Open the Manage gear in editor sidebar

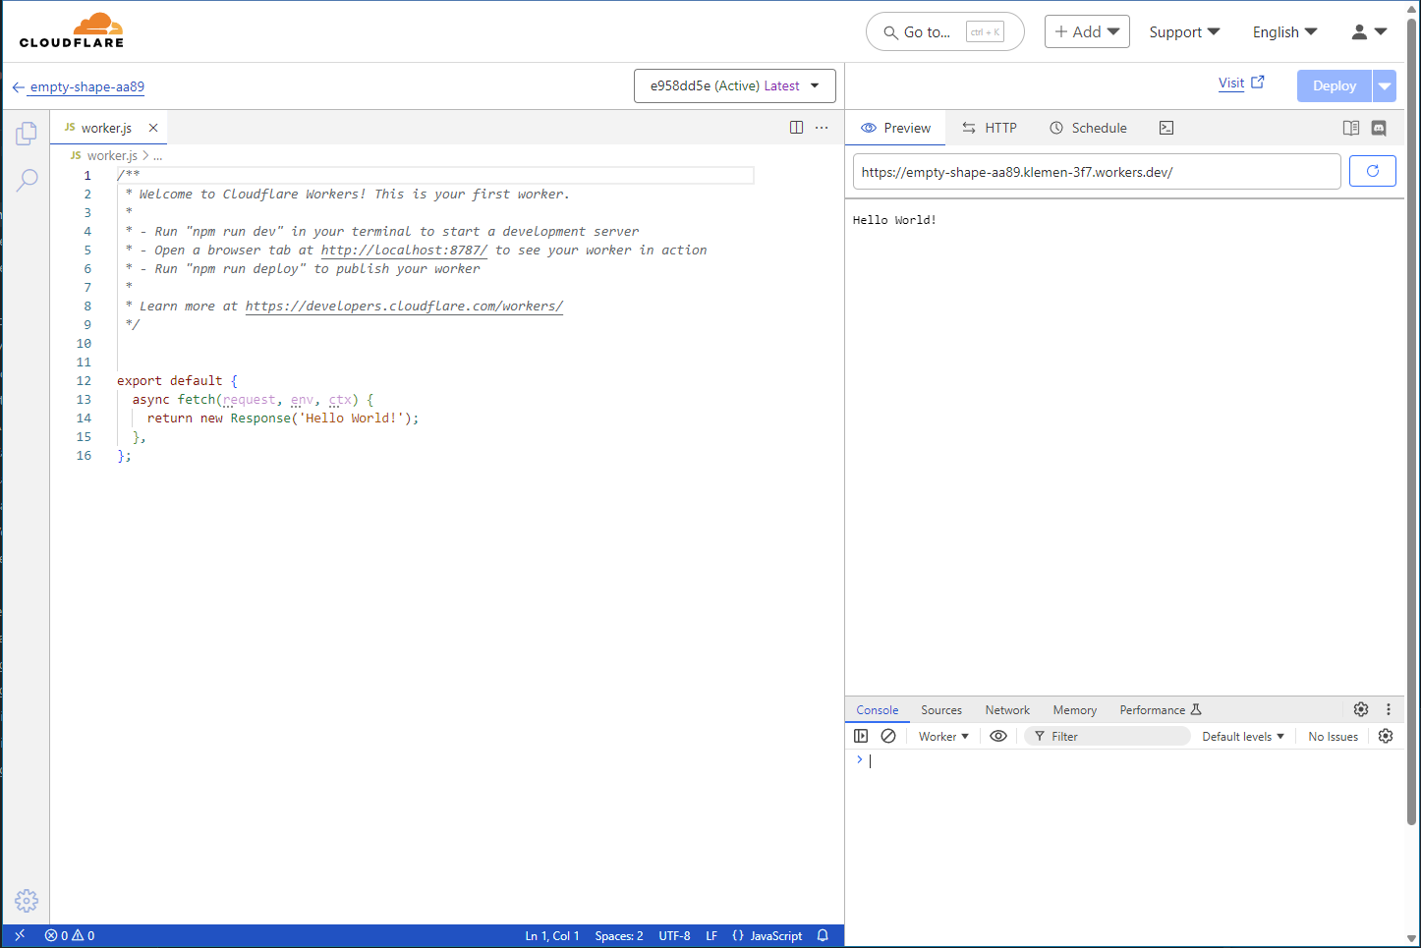(27, 900)
